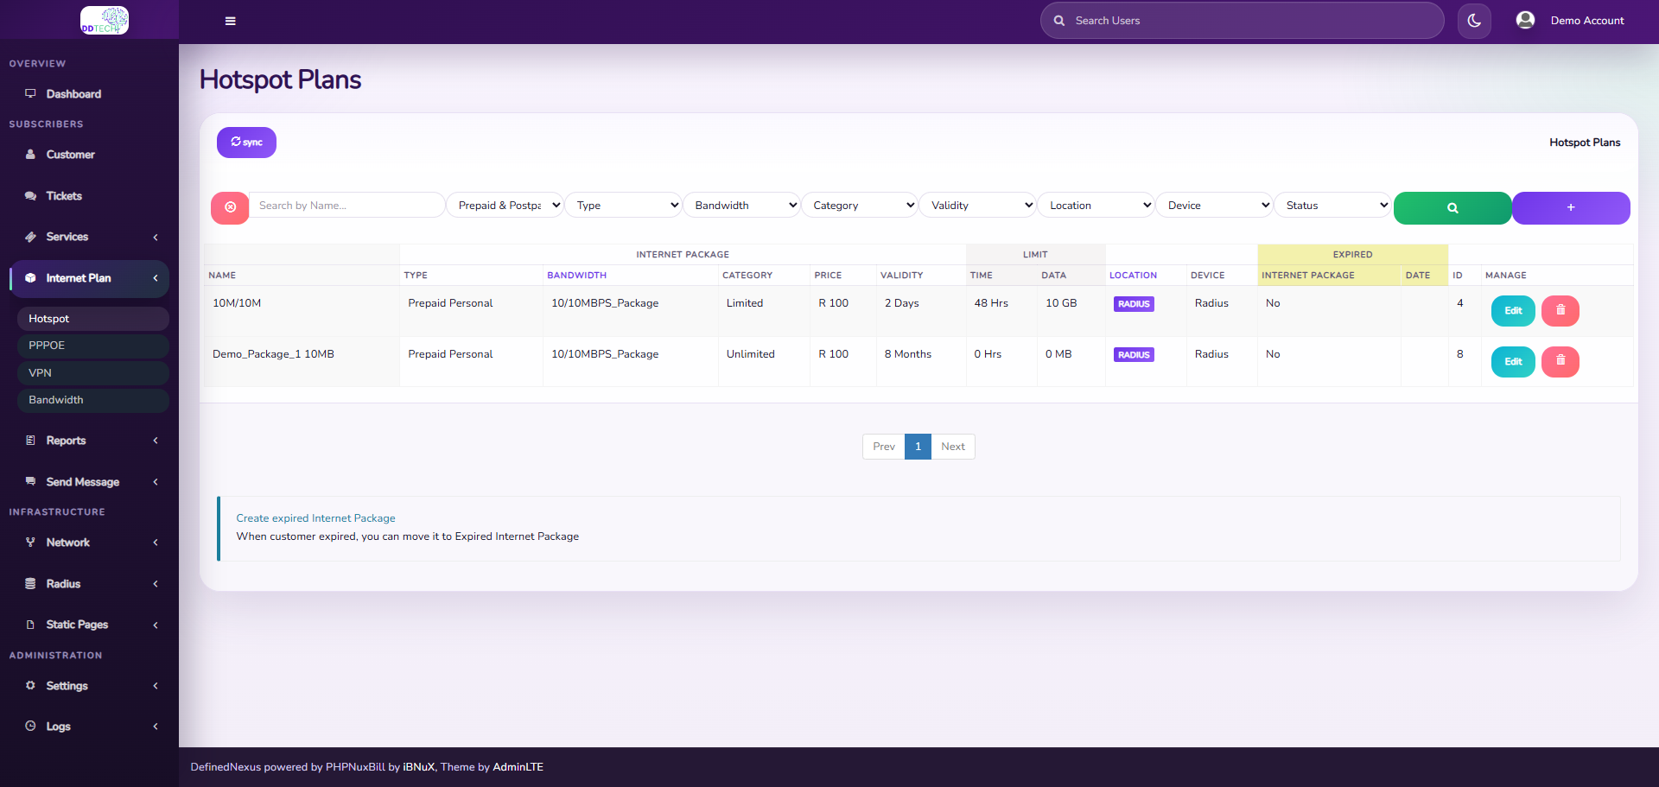
Task: Edit the Demo_Package_1 10MB plan
Action: [x=1512, y=361]
